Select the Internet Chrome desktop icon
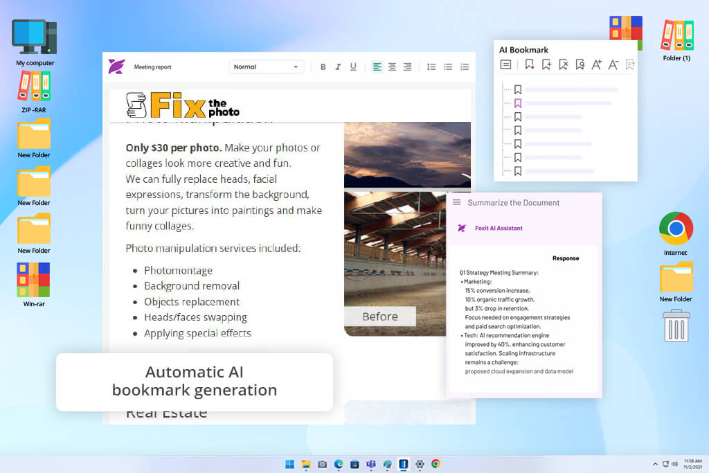The height and width of the screenshot is (473, 709). 676,234
